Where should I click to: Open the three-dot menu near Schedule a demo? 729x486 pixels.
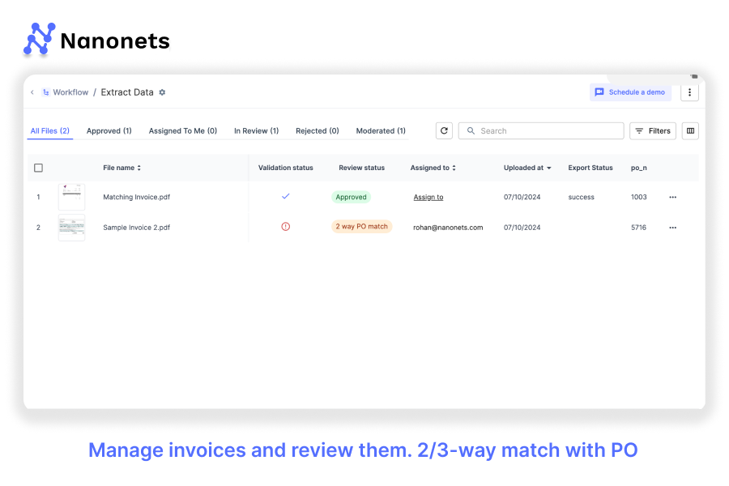[x=689, y=92]
